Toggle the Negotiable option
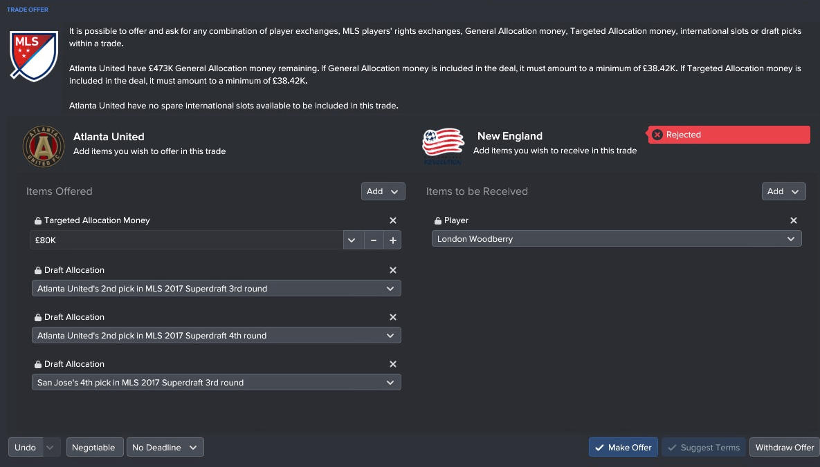The width and height of the screenshot is (820, 467). click(x=95, y=447)
